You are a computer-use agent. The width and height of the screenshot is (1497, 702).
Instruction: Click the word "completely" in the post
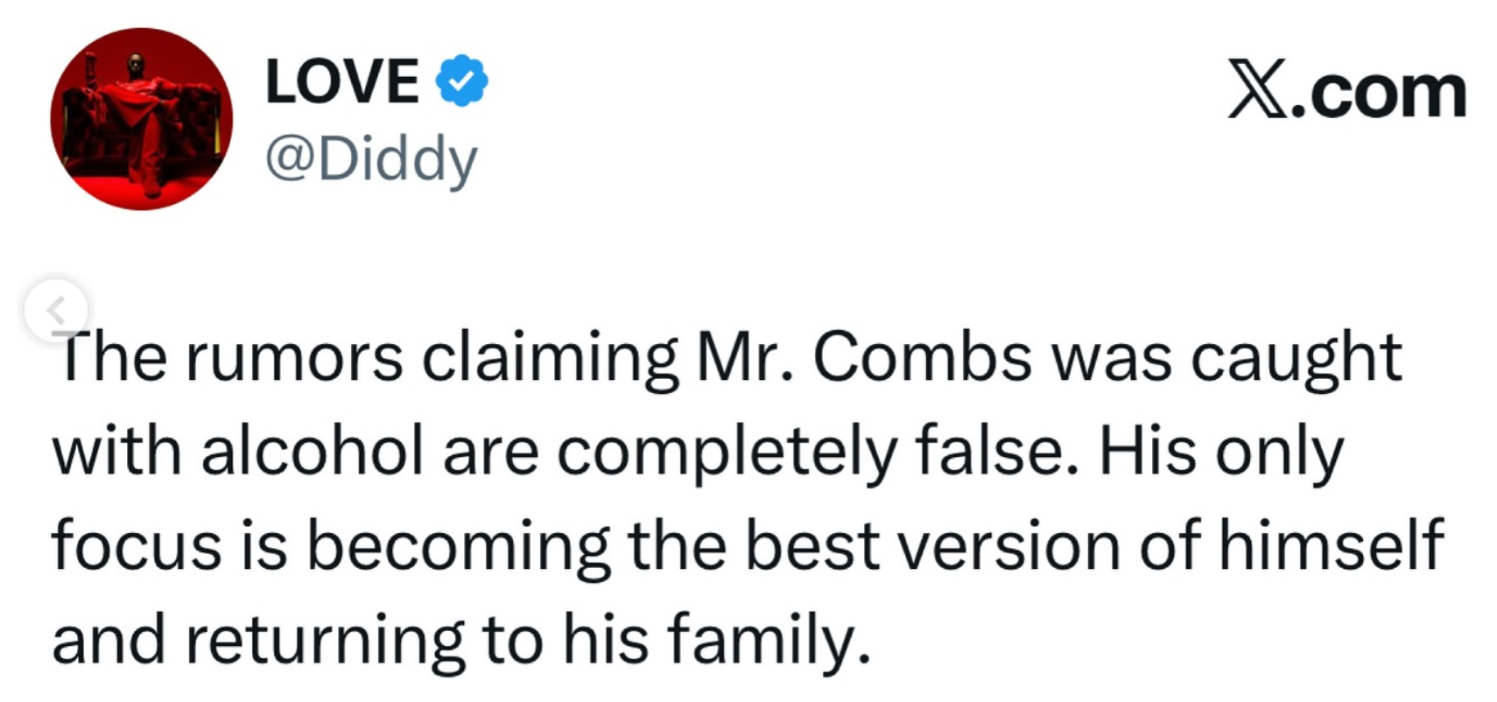point(727,452)
